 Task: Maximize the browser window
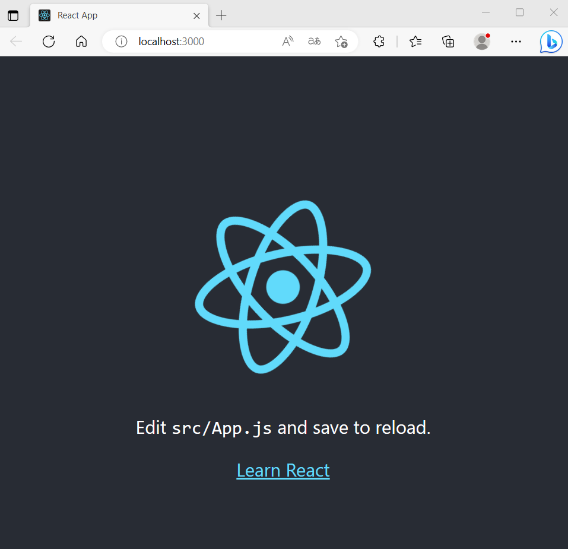519,12
